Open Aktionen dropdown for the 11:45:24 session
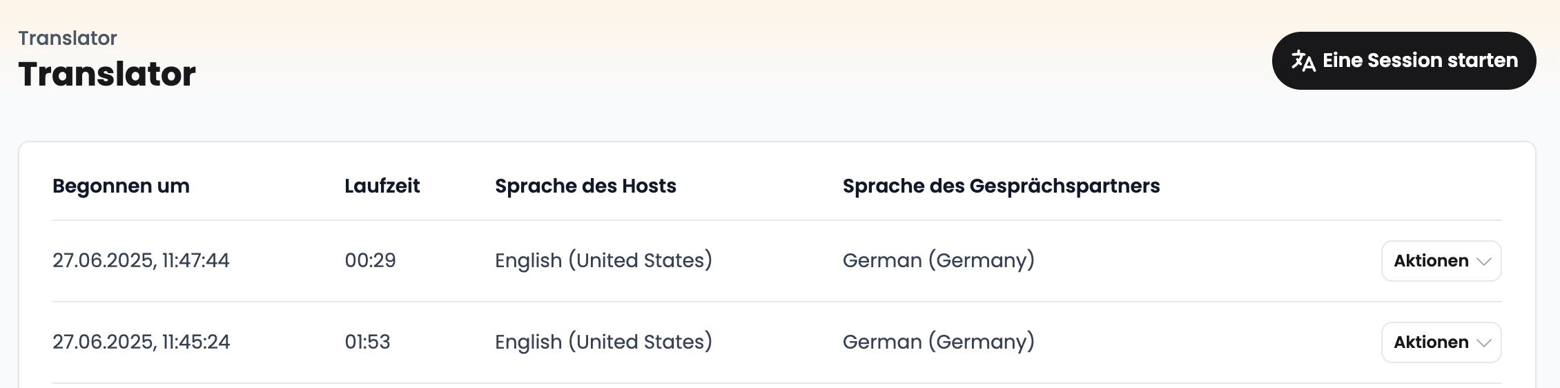This screenshot has height=388, width=1560. click(1441, 342)
